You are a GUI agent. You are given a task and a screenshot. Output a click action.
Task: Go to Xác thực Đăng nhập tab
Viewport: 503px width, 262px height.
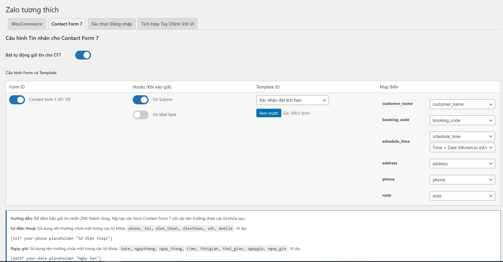112,24
